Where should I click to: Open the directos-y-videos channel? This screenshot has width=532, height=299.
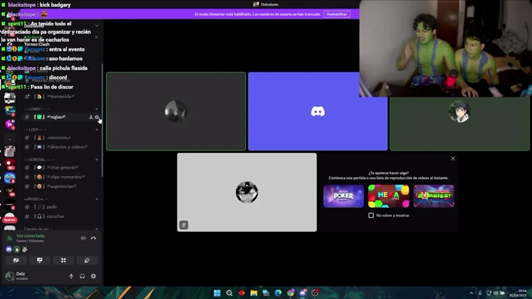click(x=61, y=147)
